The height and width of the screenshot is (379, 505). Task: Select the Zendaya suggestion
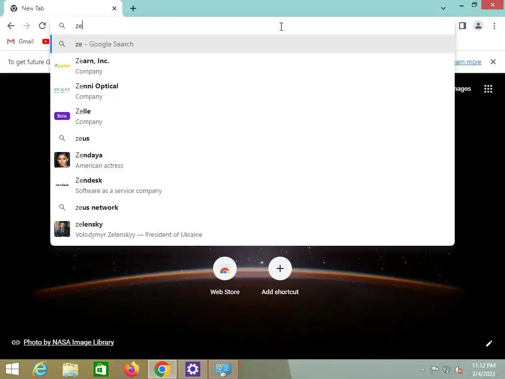[252, 160]
